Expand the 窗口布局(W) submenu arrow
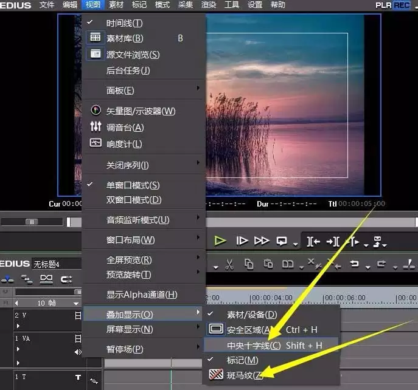 198,237
